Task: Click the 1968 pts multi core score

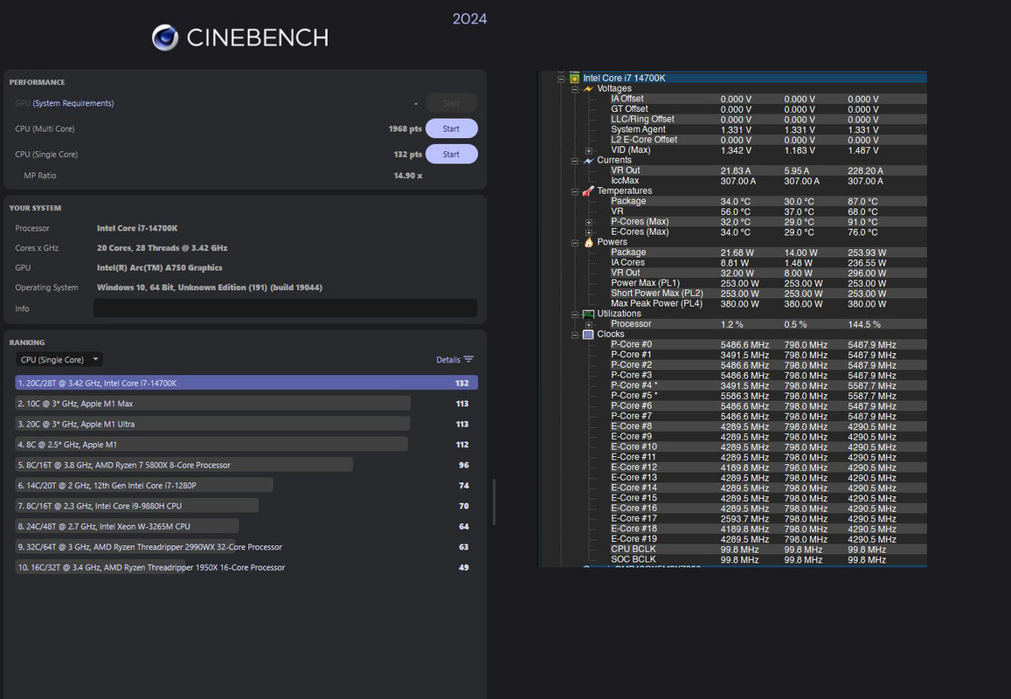Action: coord(405,129)
